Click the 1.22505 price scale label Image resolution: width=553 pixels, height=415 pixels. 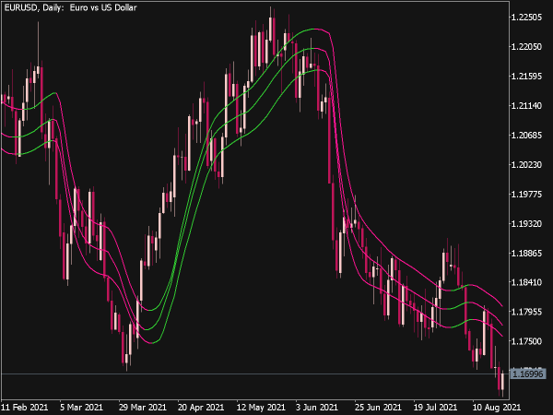tap(526, 18)
